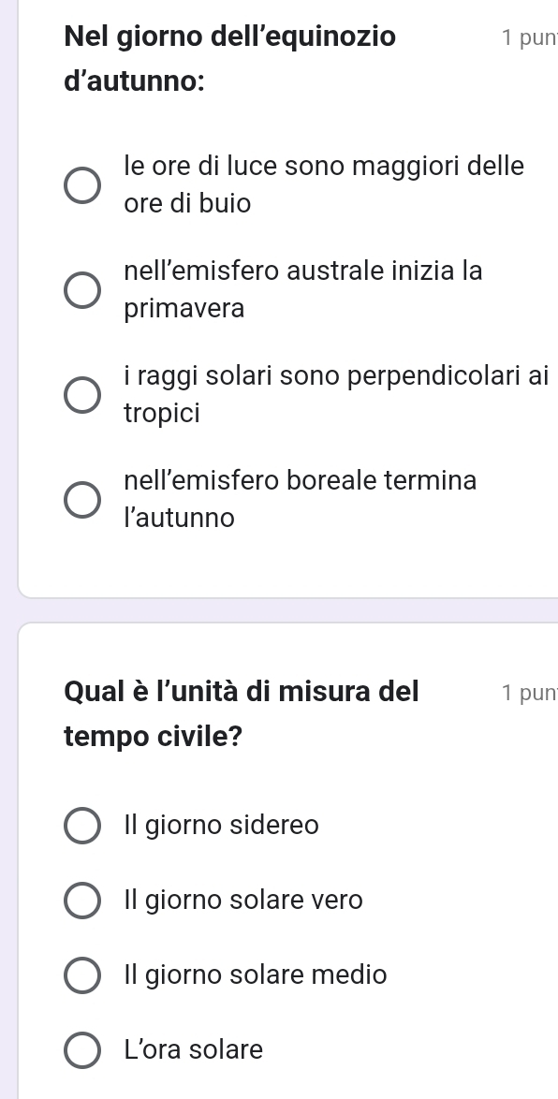Click the question title 'Nel giorno dell'equinozio d'autunno'

[x=230, y=59]
